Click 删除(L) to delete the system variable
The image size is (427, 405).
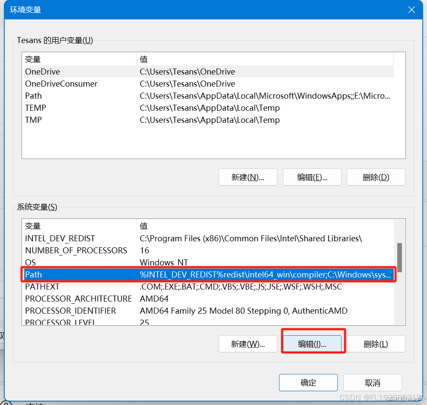[376, 343]
